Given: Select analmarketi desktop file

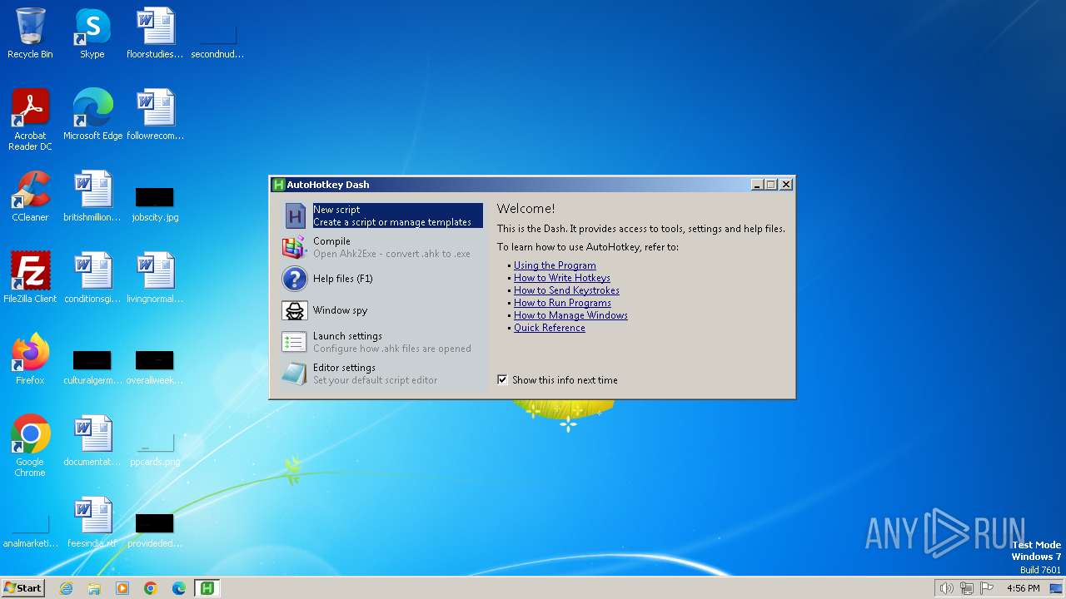Looking at the screenshot, I should coord(30,524).
